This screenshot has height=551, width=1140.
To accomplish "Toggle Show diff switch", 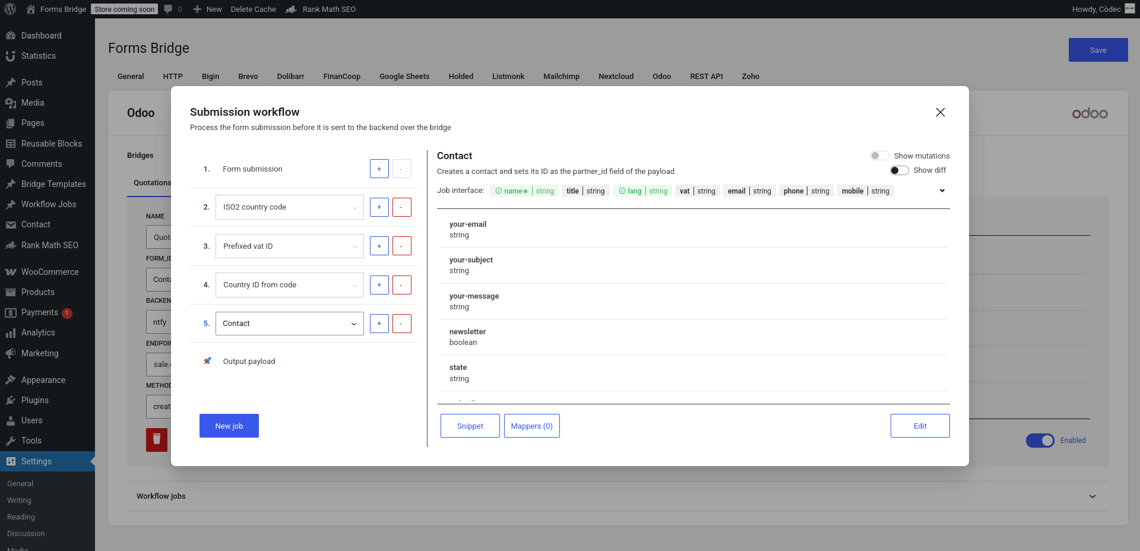I will [x=900, y=170].
